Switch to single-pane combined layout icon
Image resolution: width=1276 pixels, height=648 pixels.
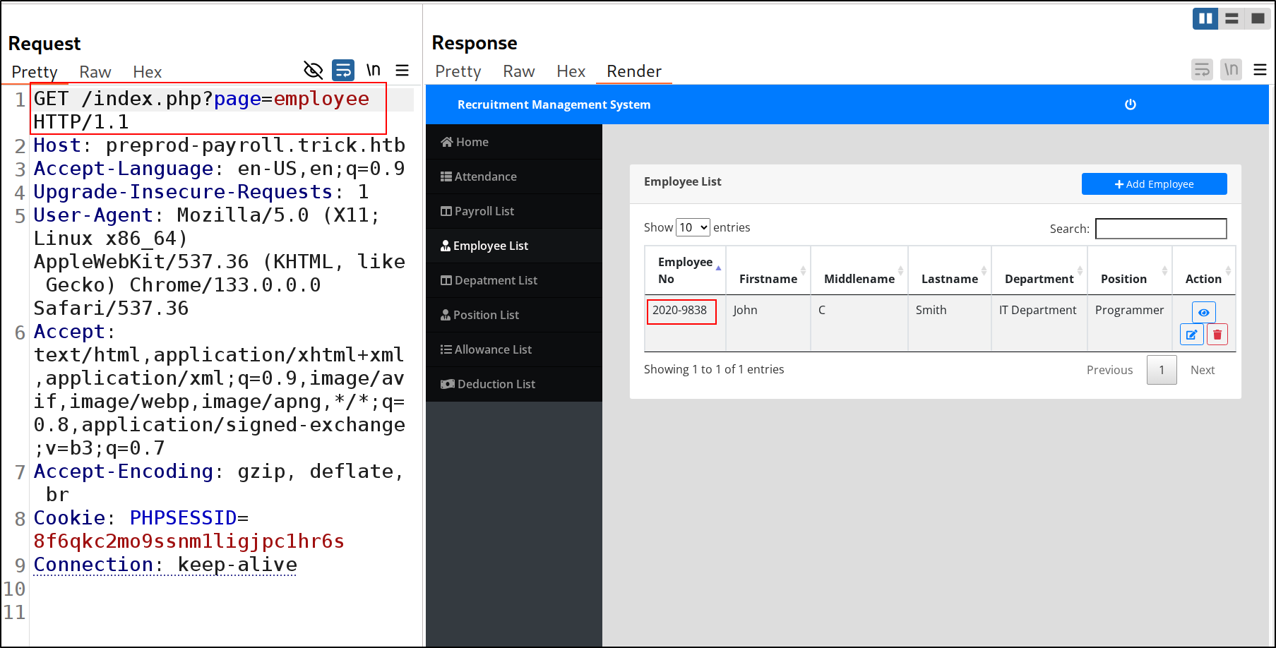point(1258,18)
